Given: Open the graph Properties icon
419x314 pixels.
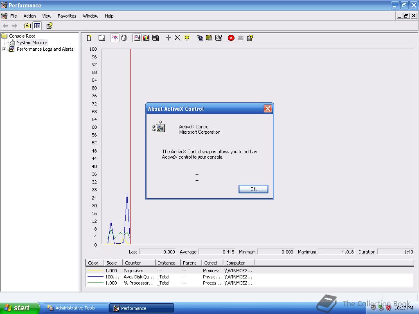Looking at the screenshot, I should [219, 38].
